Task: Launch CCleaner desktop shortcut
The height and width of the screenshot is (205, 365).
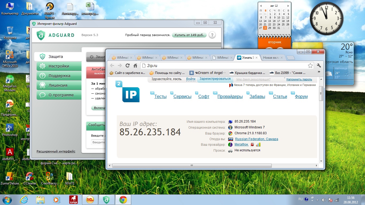Action: point(30,178)
